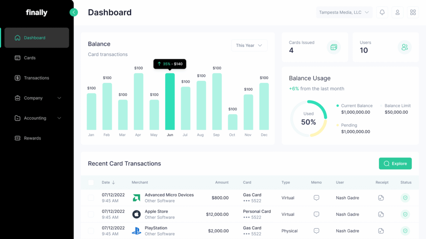Expand the Accounting sidebar section
The height and width of the screenshot is (239, 426).
click(x=37, y=118)
